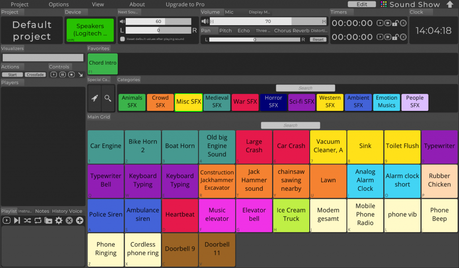The image size is (459, 268).
Task: Clear the playlist with the X icon
Action: (x=69, y=220)
